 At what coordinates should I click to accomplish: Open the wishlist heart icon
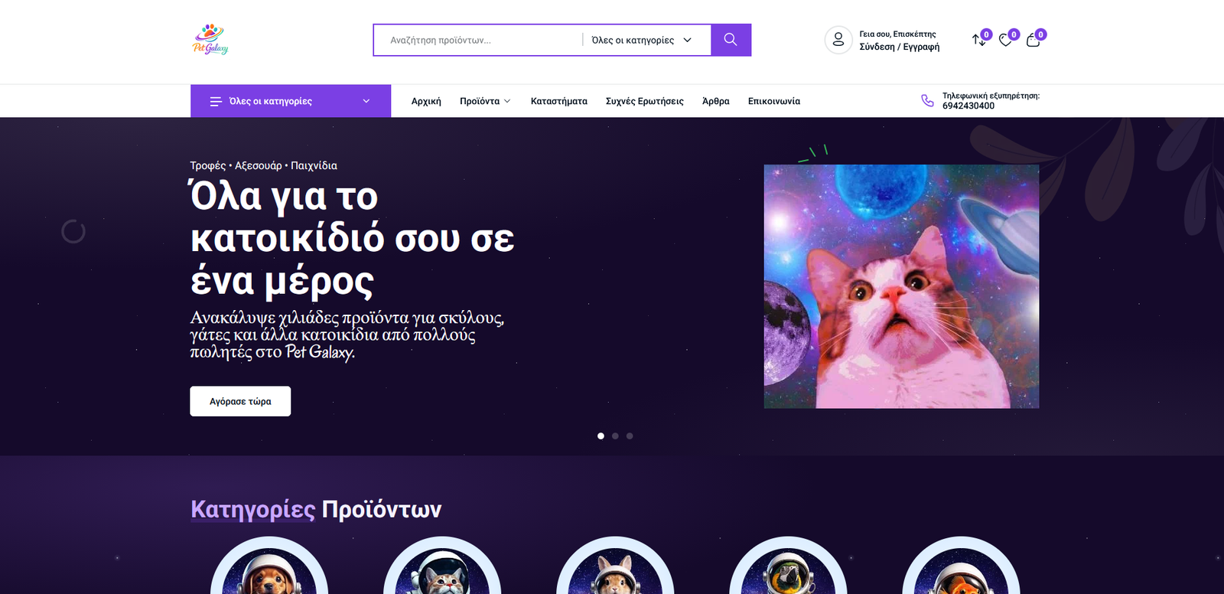coord(1005,41)
